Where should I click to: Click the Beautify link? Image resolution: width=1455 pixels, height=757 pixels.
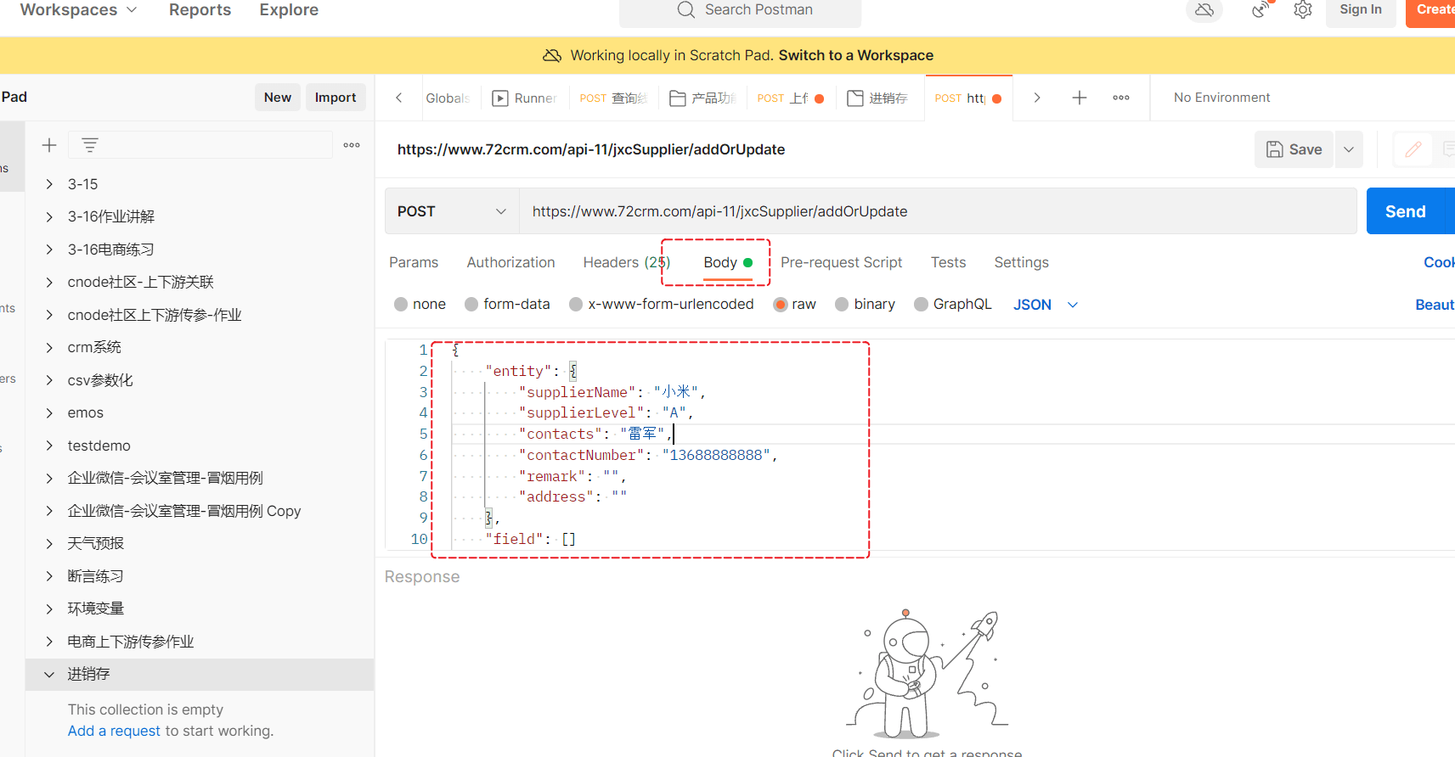point(1435,305)
